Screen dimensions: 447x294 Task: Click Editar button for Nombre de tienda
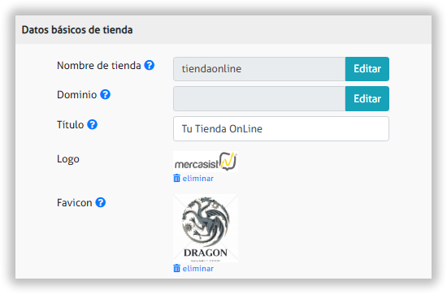[367, 69]
